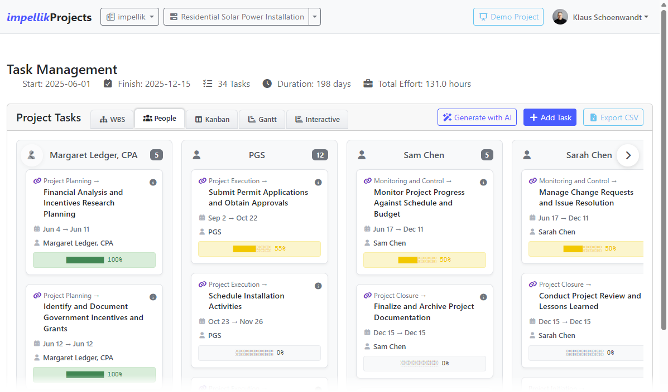Screen dimensions: 668x392
Task: Expand the project selector caret dropdown
Action: (315, 17)
